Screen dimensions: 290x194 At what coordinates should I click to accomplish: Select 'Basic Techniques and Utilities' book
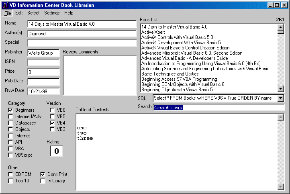click(209, 74)
